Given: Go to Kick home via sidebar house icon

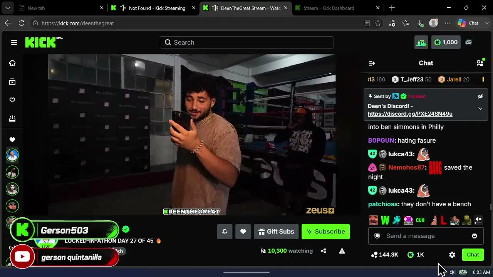Looking at the screenshot, I should click(12, 63).
